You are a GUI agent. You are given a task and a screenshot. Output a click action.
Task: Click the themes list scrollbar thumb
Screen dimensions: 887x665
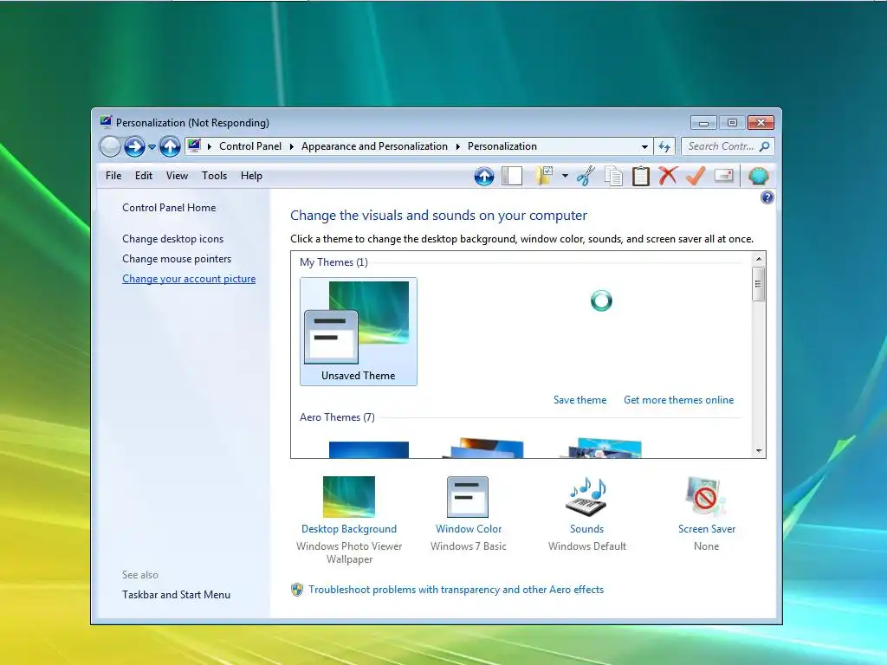[x=759, y=284]
